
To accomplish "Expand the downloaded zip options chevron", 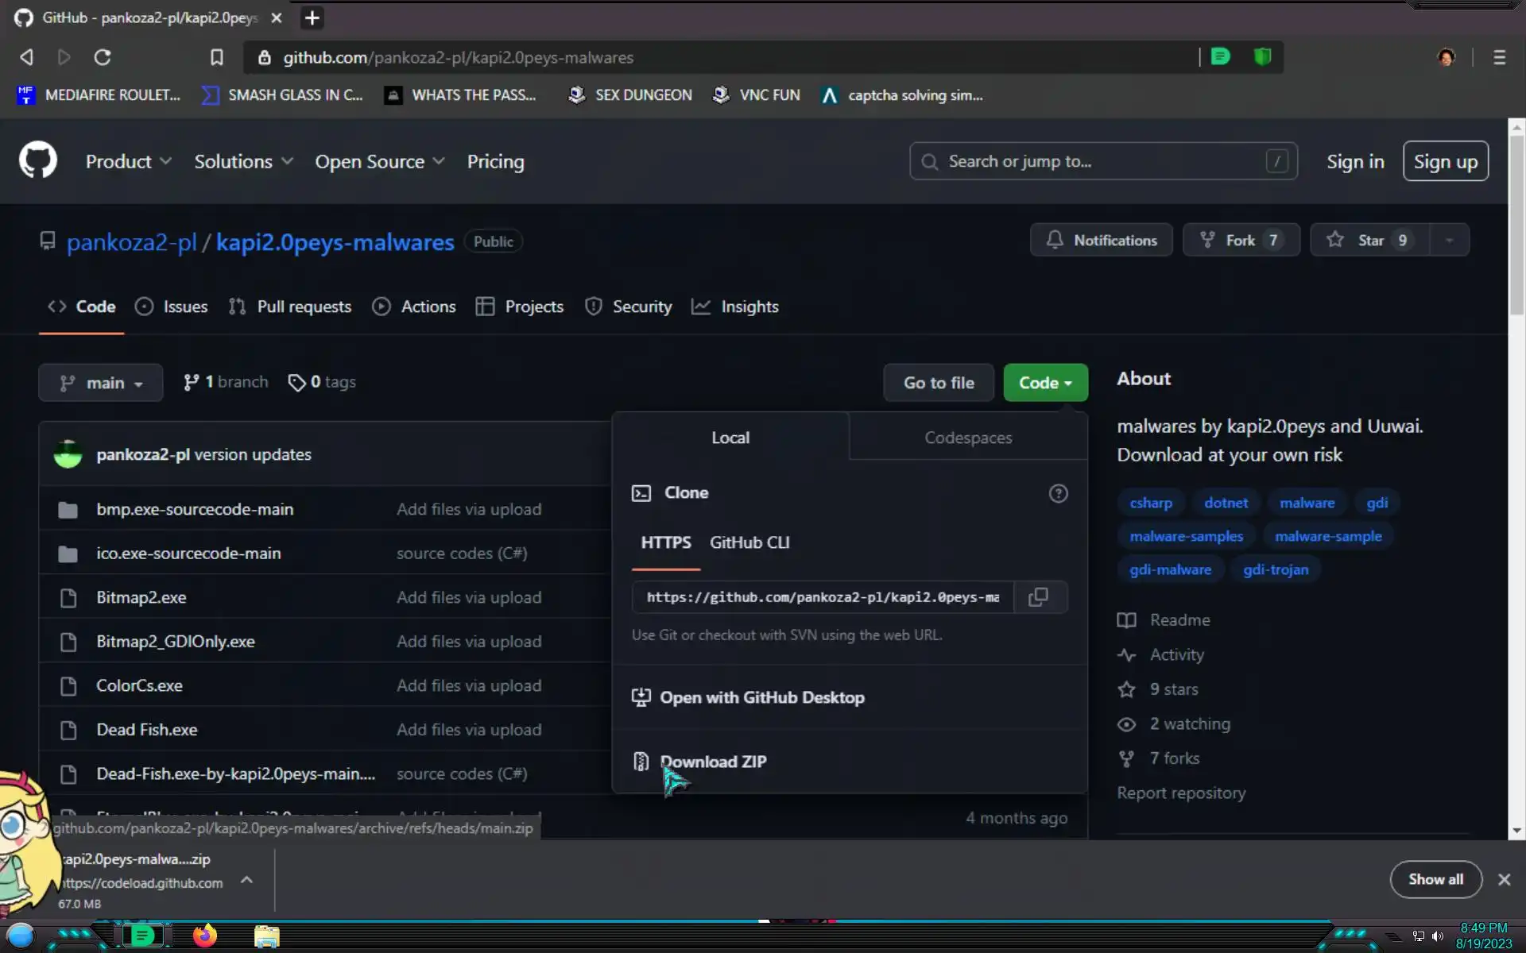I will pyautogui.click(x=247, y=880).
